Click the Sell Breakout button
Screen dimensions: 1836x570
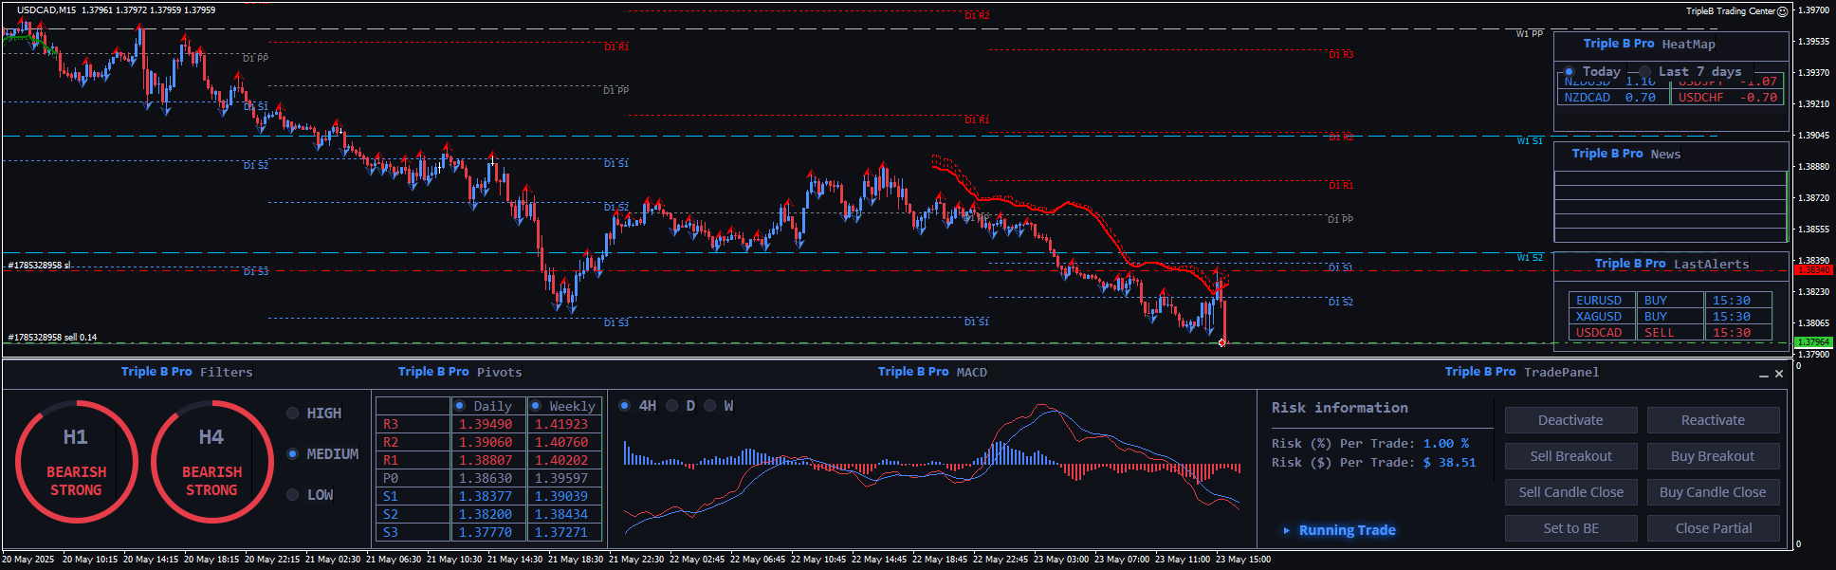pyautogui.click(x=1570, y=456)
